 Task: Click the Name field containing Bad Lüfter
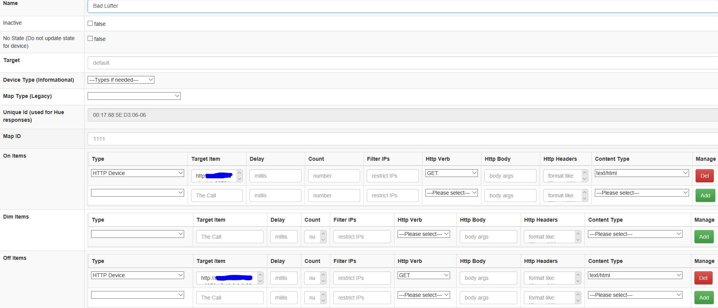pos(401,6)
